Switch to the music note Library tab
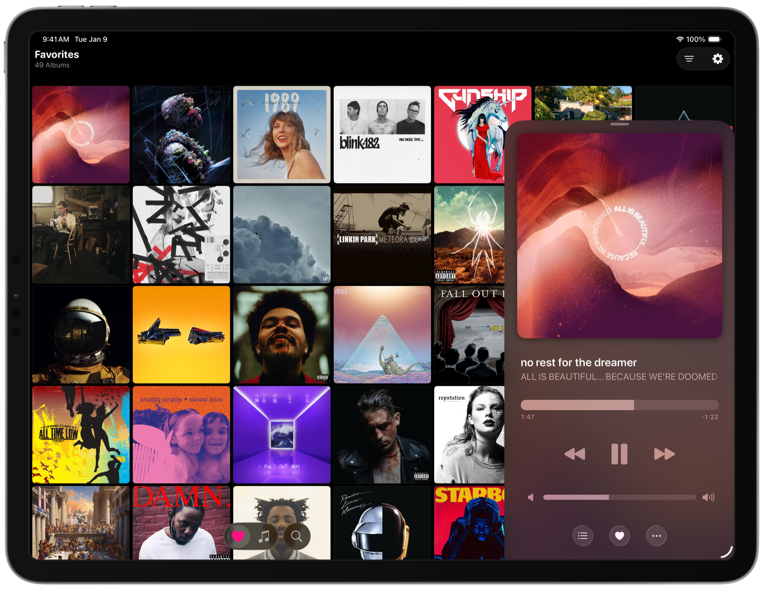764x591 pixels. pos(264,536)
